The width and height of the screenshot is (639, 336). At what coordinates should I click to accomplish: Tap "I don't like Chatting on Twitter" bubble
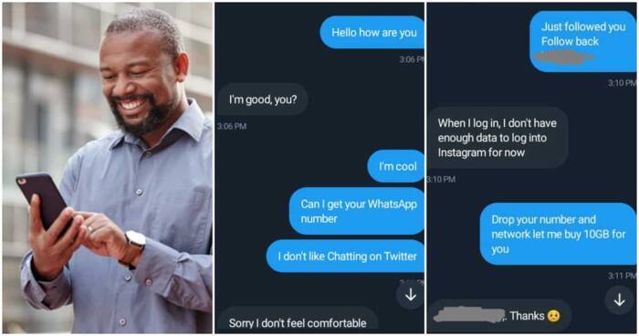tap(346, 256)
